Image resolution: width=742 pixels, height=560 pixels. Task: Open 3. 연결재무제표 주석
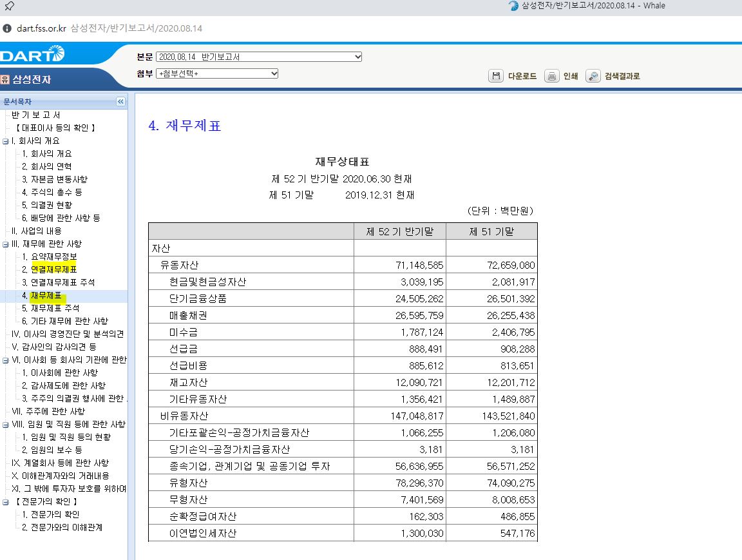(x=58, y=283)
